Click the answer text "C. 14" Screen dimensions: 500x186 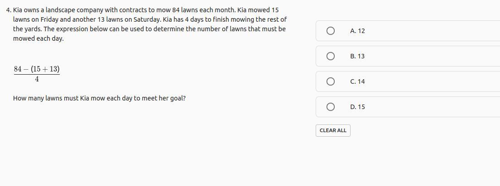[x=357, y=81]
